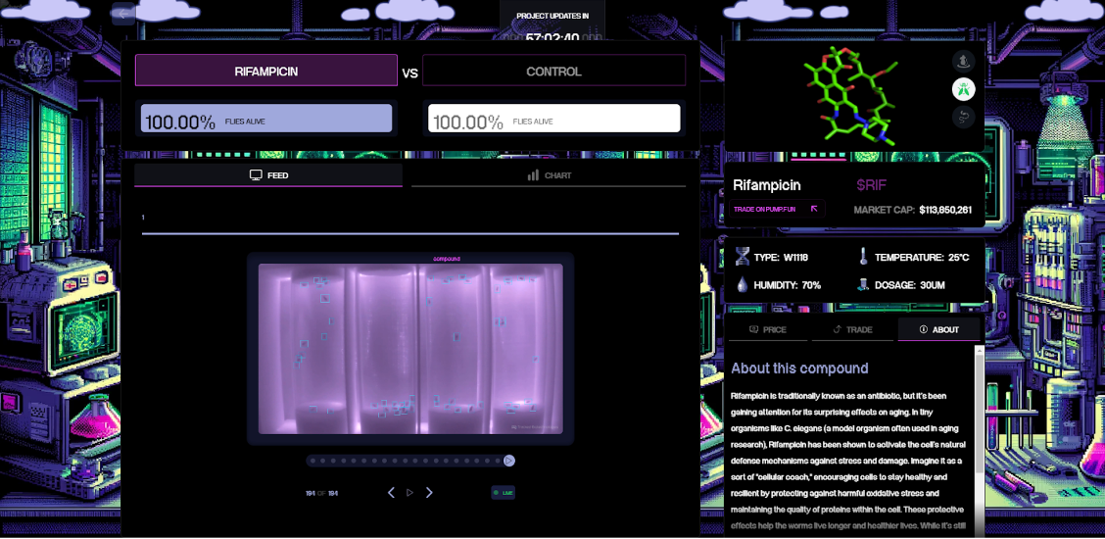Open the PRICE tab
1105x539 pixels.
click(768, 329)
